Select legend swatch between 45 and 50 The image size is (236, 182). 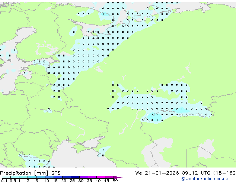click(109, 177)
